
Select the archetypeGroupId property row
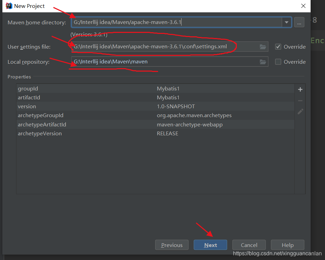tap(155, 115)
